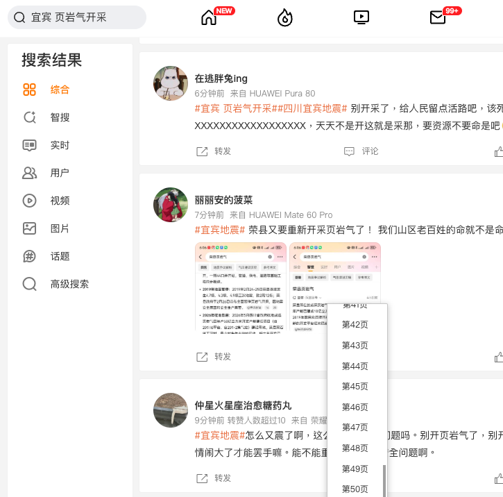Click the 视频 play circle icon
The width and height of the screenshot is (503, 497).
pos(30,201)
